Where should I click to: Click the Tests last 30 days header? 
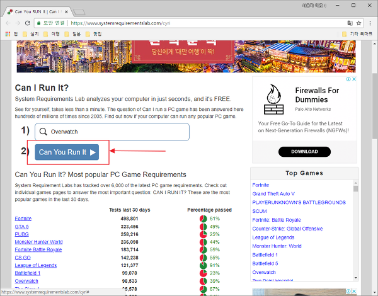click(x=129, y=210)
